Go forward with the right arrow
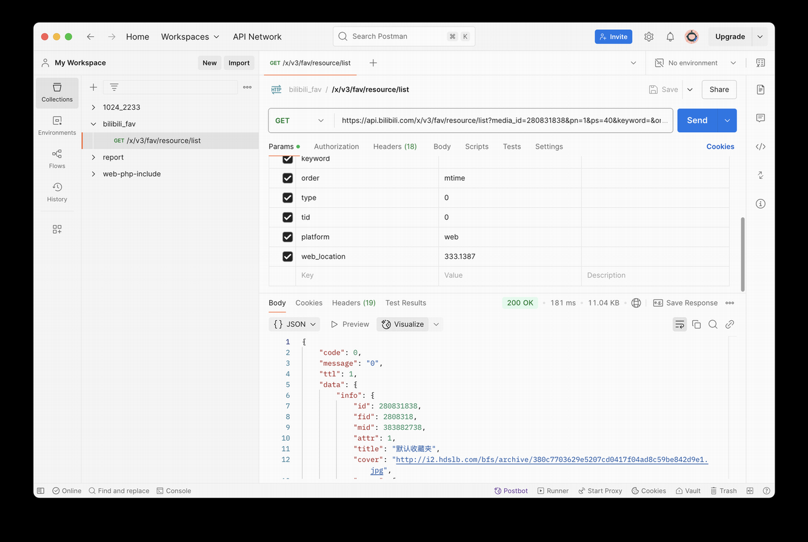The image size is (808, 542). click(112, 36)
